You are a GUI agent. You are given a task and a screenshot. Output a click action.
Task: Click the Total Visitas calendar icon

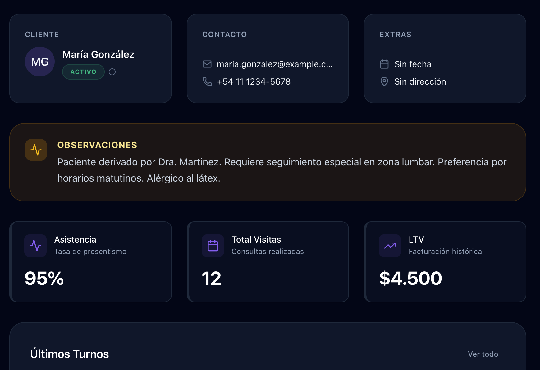[213, 246]
